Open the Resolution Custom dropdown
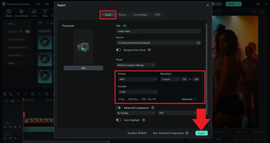 click(170, 79)
